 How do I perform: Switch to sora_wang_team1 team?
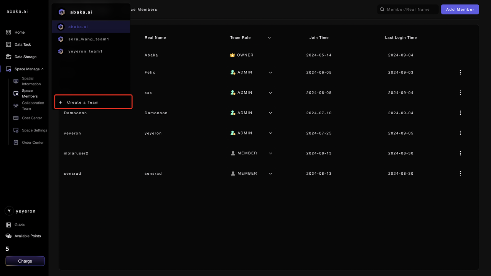point(88,39)
